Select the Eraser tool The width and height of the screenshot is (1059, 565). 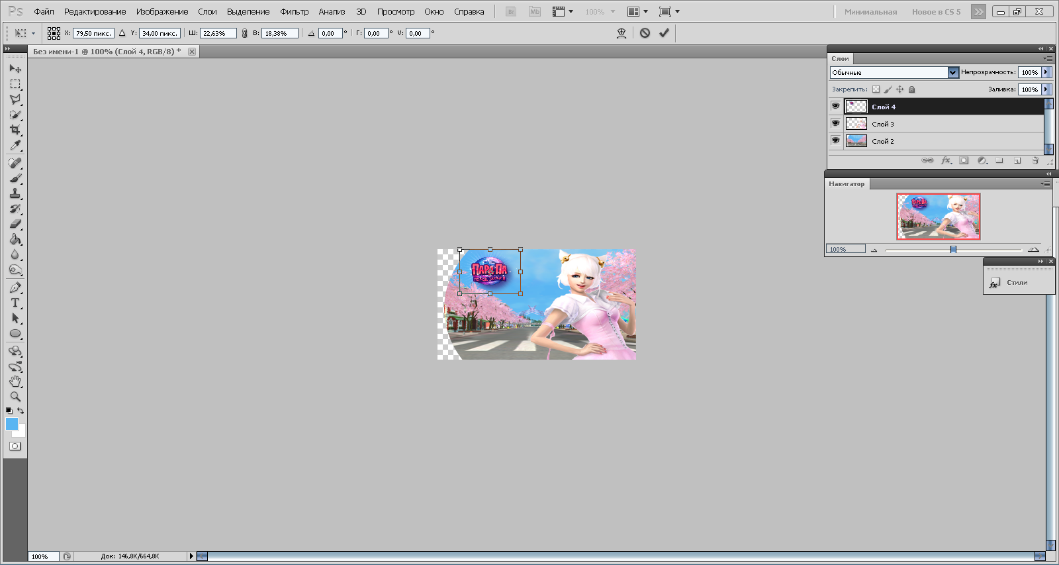click(x=15, y=224)
